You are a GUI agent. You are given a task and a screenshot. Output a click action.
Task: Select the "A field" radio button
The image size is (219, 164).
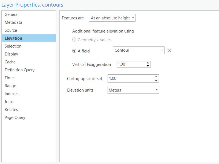pos(74,50)
